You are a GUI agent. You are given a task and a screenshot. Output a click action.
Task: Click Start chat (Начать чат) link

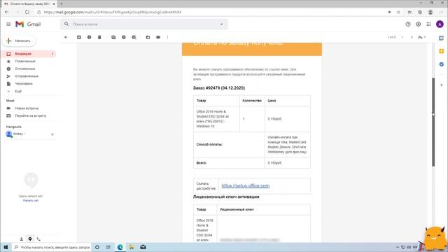[31, 201]
